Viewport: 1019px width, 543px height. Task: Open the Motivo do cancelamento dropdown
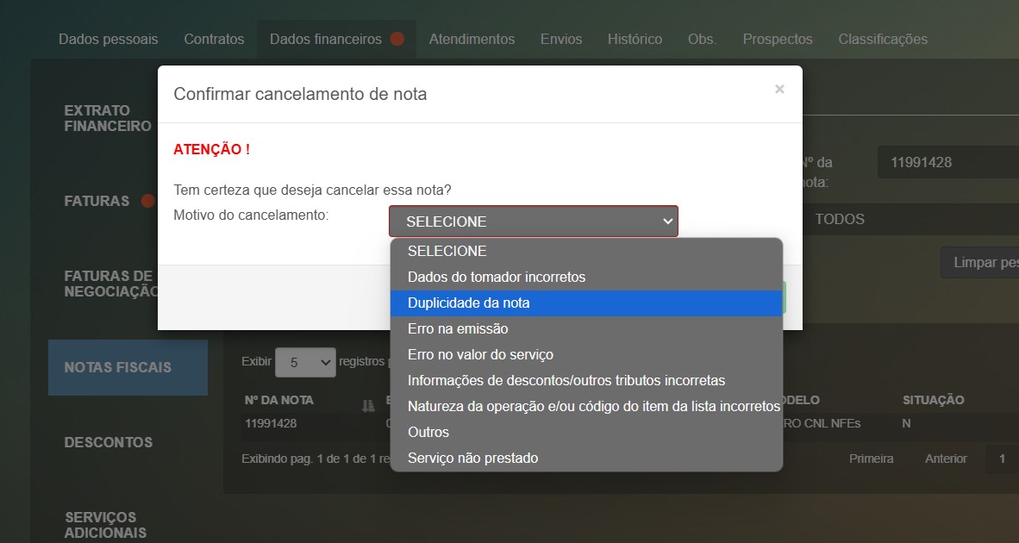[x=533, y=222]
